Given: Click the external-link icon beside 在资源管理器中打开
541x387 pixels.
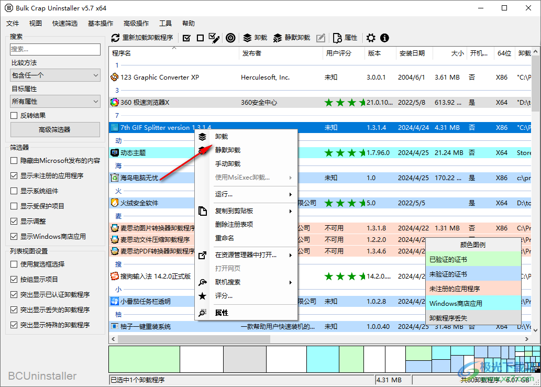Looking at the screenshot, I should [203, 255].
